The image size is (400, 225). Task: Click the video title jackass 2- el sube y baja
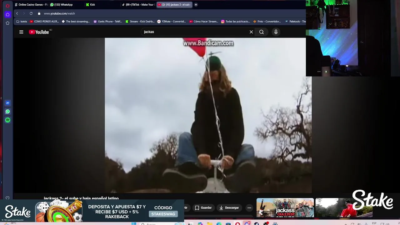81,198
